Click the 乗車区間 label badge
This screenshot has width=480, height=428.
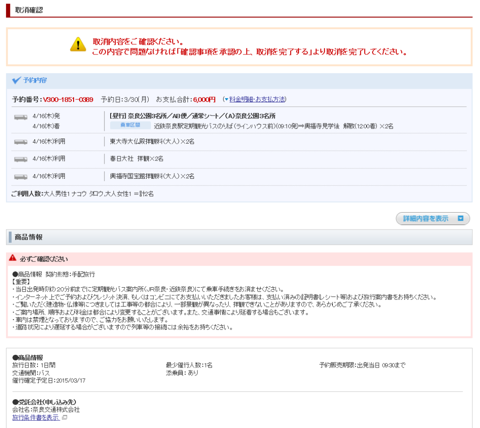pos(130,125)
